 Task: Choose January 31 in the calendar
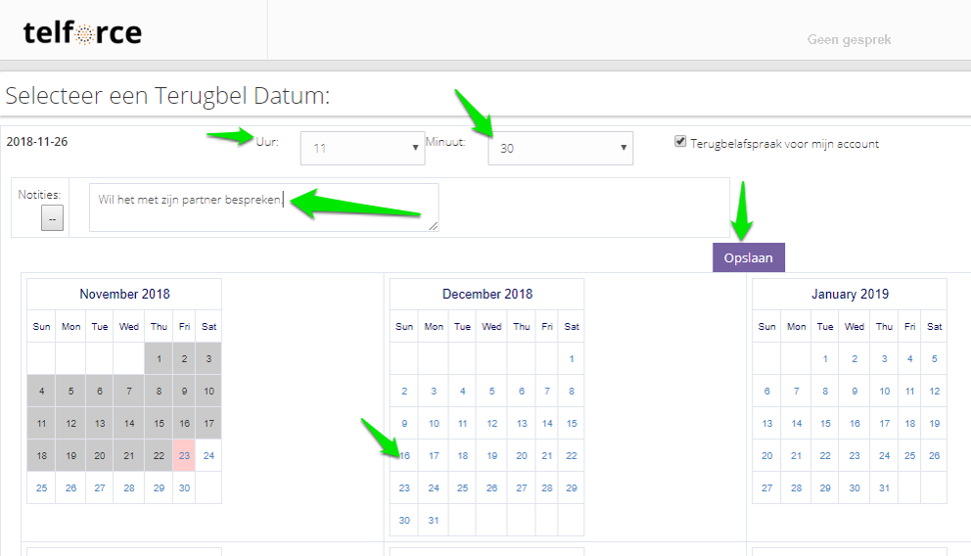point(884,487)
